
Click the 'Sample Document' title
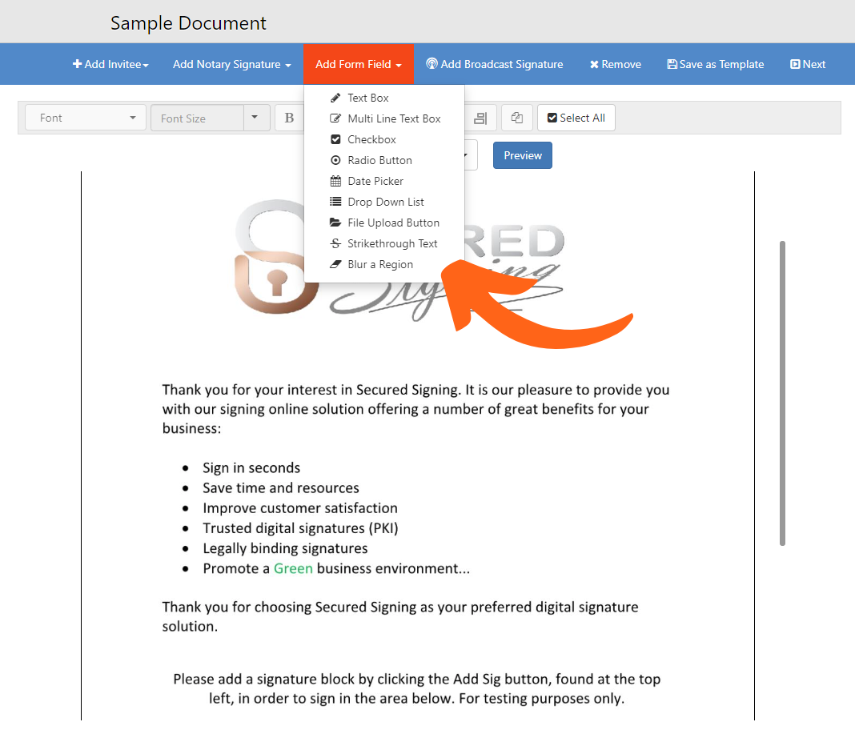(x=188, y=23)
